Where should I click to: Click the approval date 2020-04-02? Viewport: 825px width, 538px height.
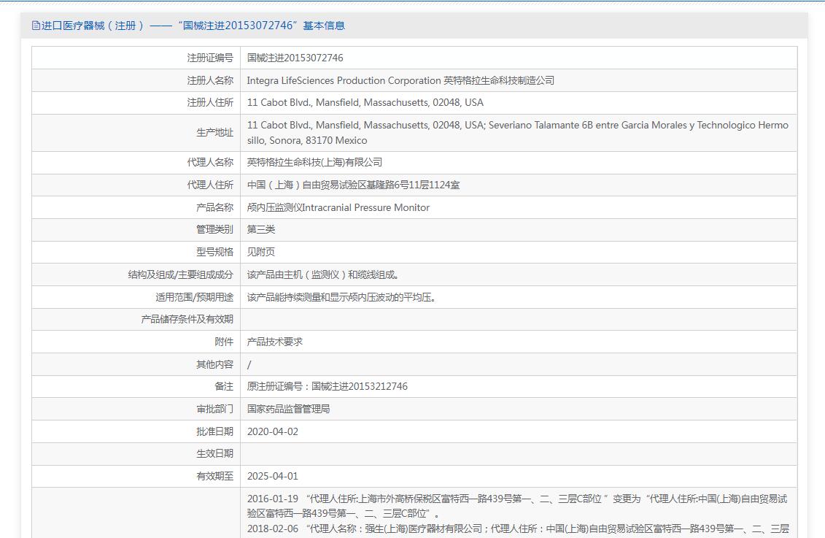coord(272,431)
